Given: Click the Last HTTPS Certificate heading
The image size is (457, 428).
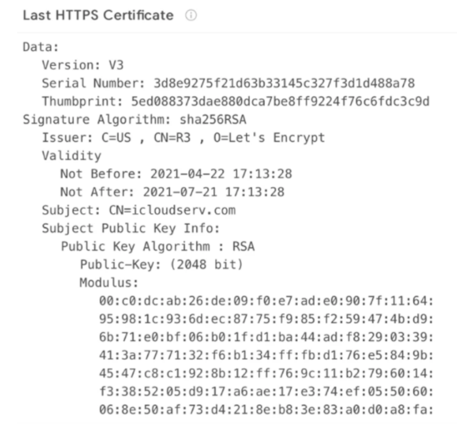Looking at the screenshot, I should [98, 16].
